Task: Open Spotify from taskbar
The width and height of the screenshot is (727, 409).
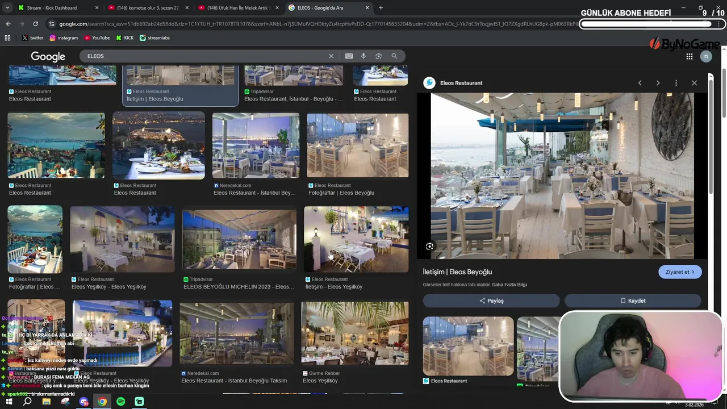Action: pos(120,402)
